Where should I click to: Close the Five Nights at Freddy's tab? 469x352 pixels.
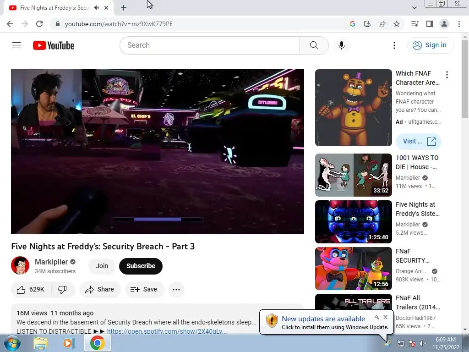[x=106, y=8]
